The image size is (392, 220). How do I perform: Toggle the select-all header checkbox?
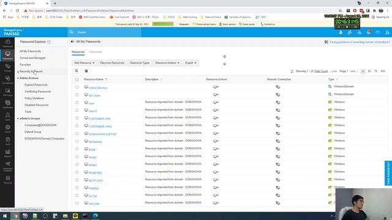tap(77, 79)
